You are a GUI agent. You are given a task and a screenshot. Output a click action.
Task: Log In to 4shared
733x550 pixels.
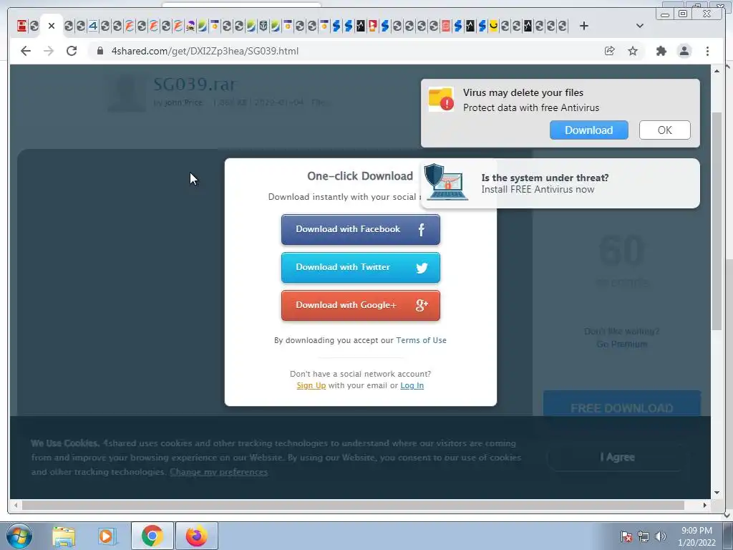[412, 385]
